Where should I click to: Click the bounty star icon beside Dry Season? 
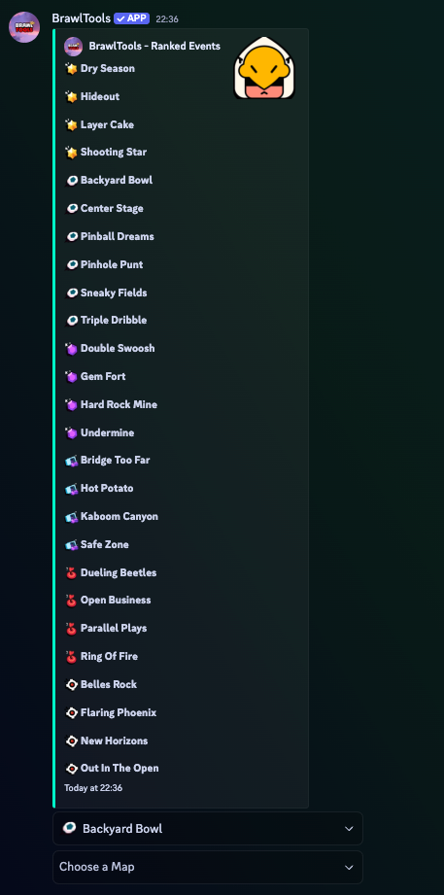click(71, 69)
